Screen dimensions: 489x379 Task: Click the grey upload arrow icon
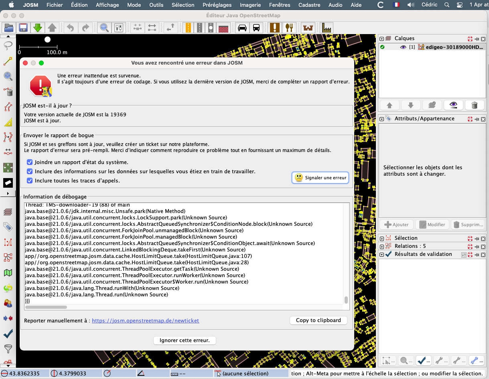52,28
